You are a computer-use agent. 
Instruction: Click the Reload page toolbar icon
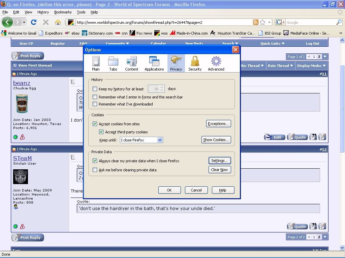[x=34, y=23]
